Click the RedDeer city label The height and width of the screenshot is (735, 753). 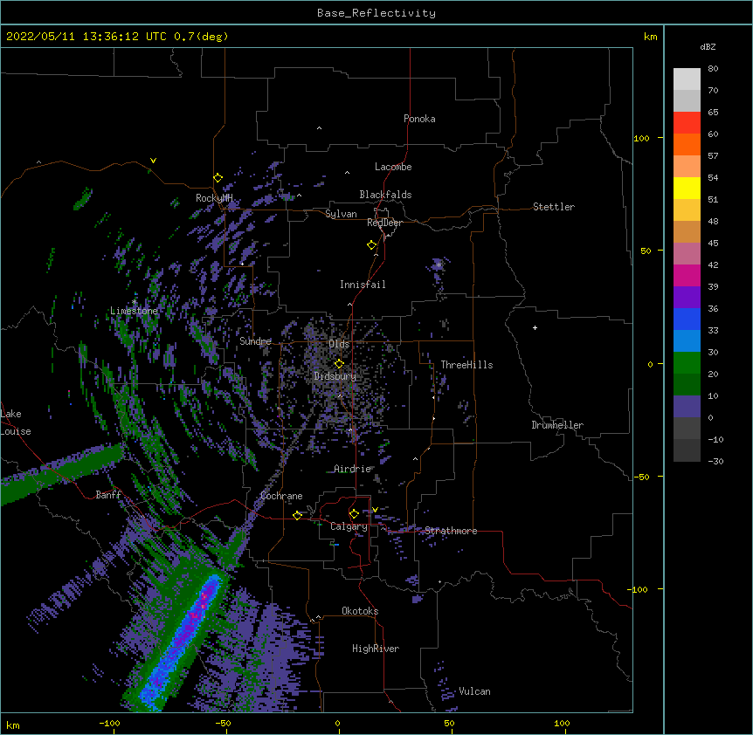384,223
